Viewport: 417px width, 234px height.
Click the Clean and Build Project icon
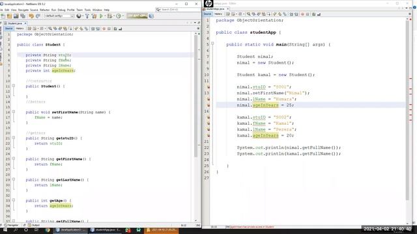[94, 16]
